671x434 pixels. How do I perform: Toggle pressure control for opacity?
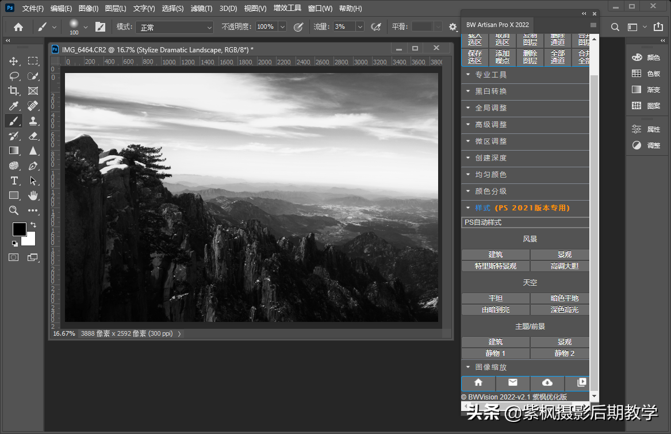[x=298, y=27]
